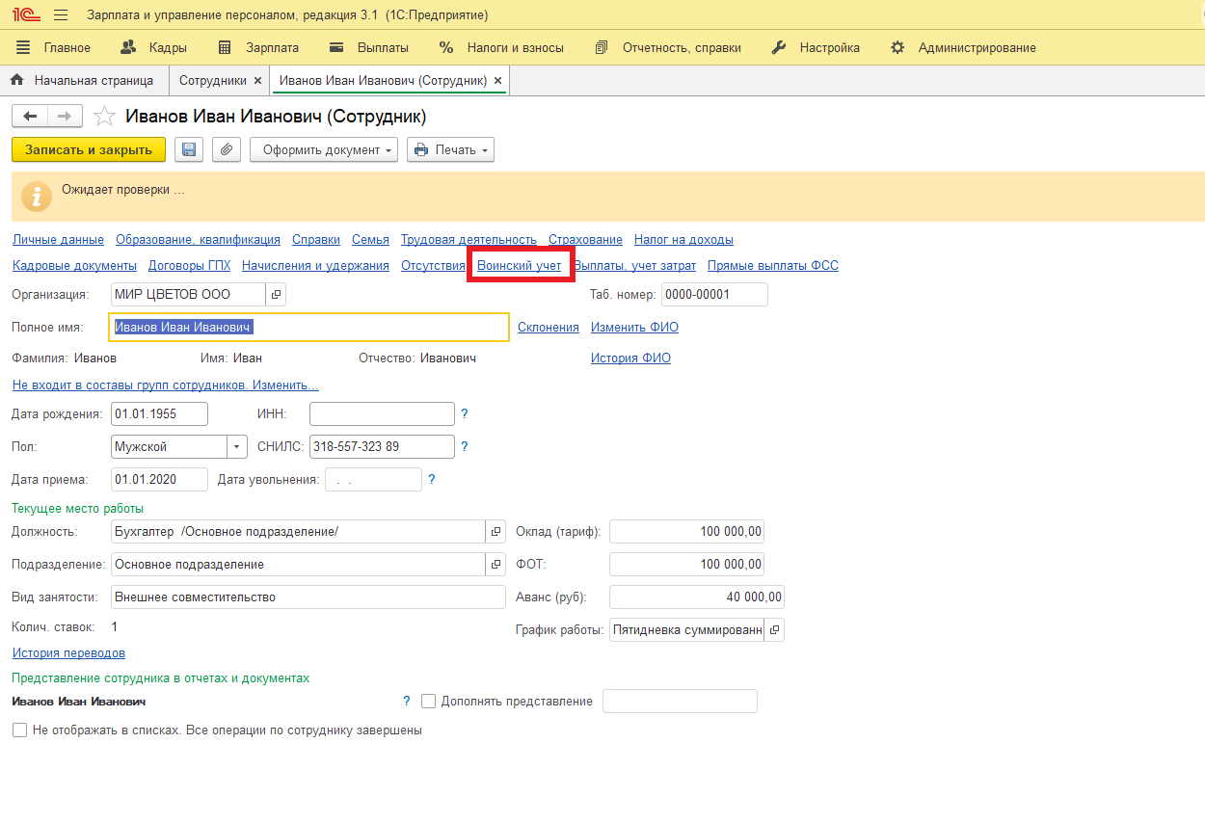1205x823 pixels.
Task: Click the open button next to Организация field
Action: point(275,294)
